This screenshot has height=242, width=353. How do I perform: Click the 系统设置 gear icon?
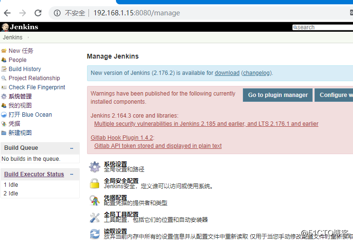[95, 167]
